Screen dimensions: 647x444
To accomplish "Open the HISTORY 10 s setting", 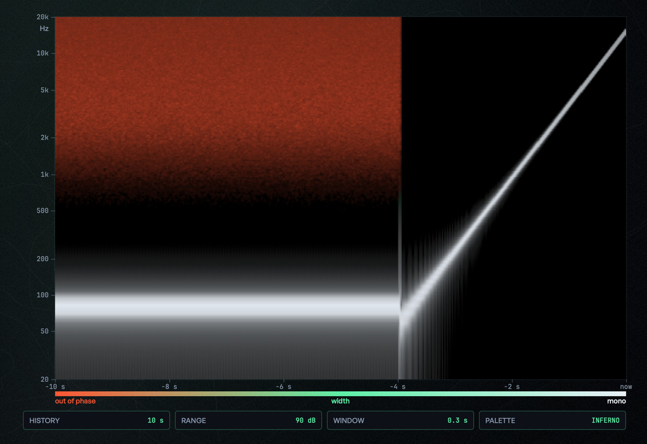I will (x=97, y=420).
